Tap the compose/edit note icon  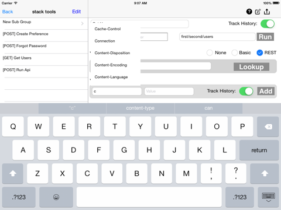coord(258,12)
